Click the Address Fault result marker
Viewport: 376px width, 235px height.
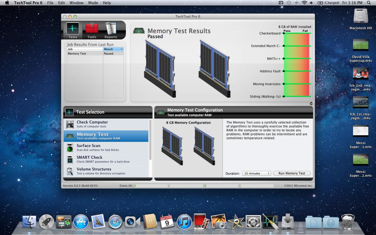[284, 71]
